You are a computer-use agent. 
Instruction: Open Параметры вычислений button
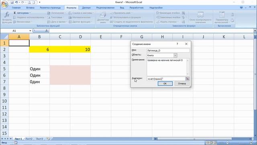coord(222,17)
